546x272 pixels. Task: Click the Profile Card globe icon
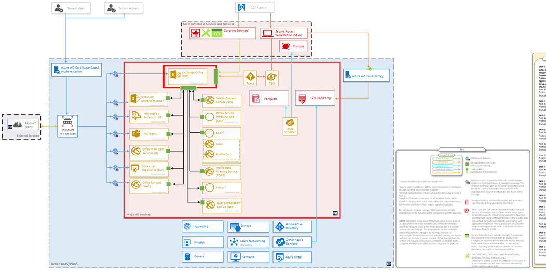(209, 154)
